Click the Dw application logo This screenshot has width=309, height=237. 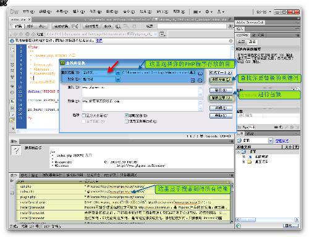(x=14, y=12)
